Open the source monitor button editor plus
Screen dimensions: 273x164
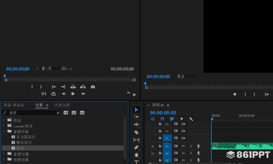134,95
